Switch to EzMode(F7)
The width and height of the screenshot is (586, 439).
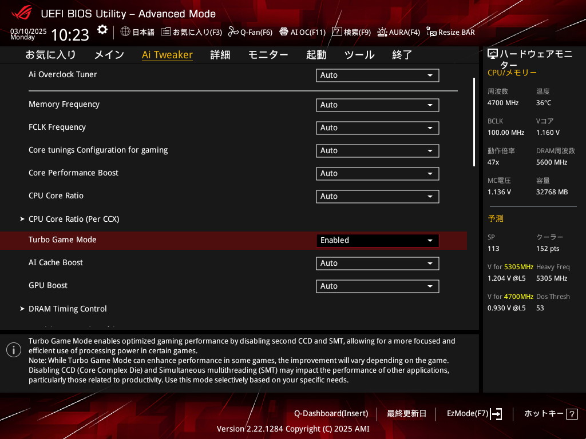click(x=468, y=414)
